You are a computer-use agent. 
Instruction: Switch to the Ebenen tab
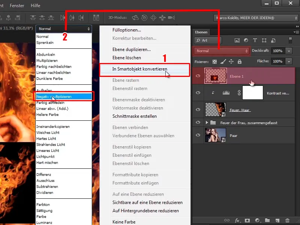tap(201, 32)
